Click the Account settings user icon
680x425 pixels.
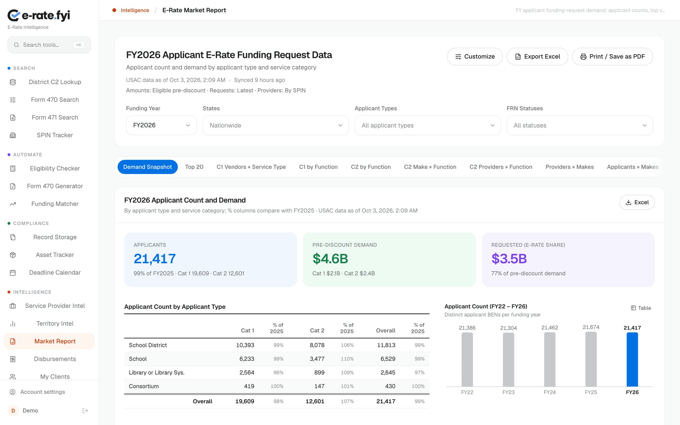[12, 392]
